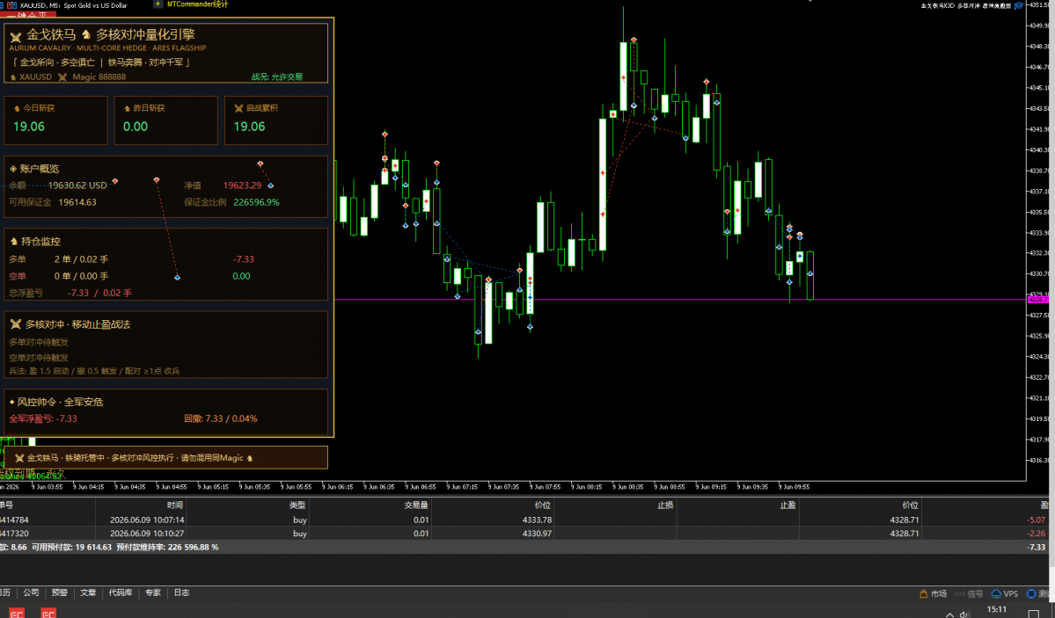This screenshot has height=618, width=1055.
Task: Click the 止盈 column header
Action: tap(788, 505)
